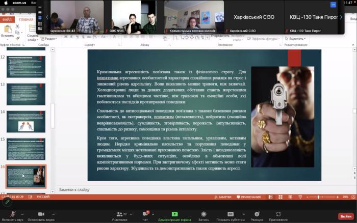Toggle camera with Остановить видео

tap(41, 214)
